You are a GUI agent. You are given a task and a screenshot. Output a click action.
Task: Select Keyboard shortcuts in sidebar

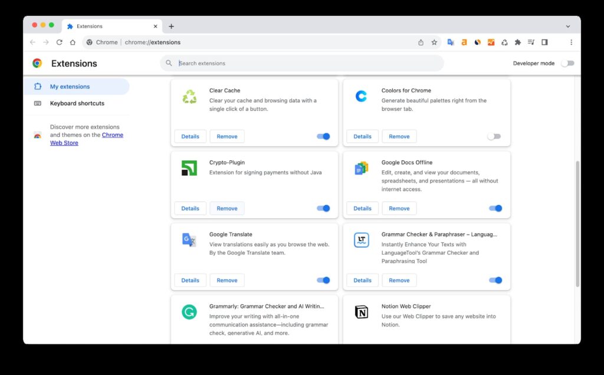(x=77, y=103)
